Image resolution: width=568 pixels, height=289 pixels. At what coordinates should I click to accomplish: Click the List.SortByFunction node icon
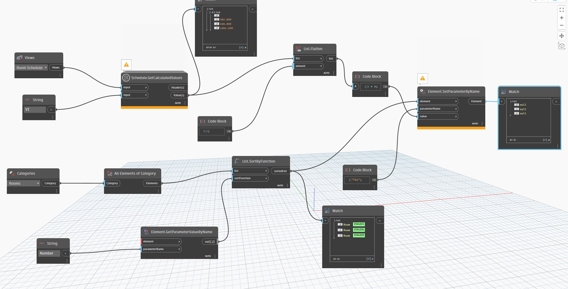(x=237, y=161)
